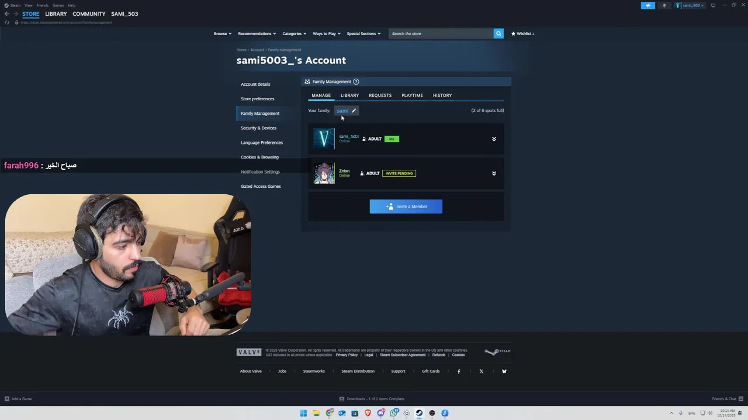Open the Browse dropdown menu
Image resolution: width=748 pixels, height=420 pixels.
[x=223, y=33]
